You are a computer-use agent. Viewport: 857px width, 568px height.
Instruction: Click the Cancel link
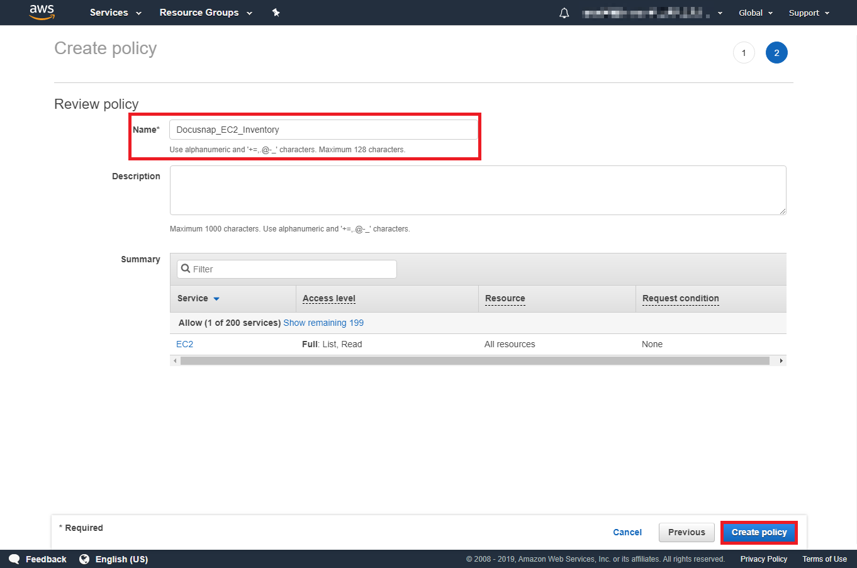pyautogui.click(x=627, y=532)
